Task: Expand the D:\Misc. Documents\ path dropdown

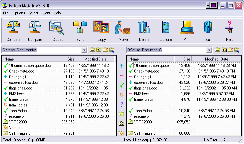Action: point(209,50)
